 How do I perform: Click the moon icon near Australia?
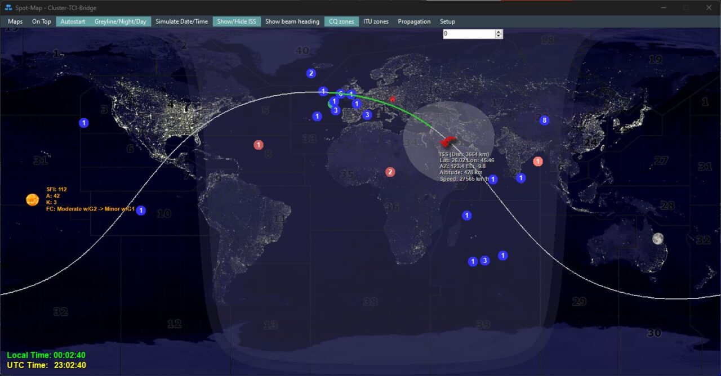657,239
